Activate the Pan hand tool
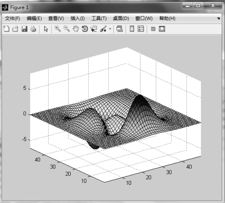The image size is (225, 203). coord(76,29)
